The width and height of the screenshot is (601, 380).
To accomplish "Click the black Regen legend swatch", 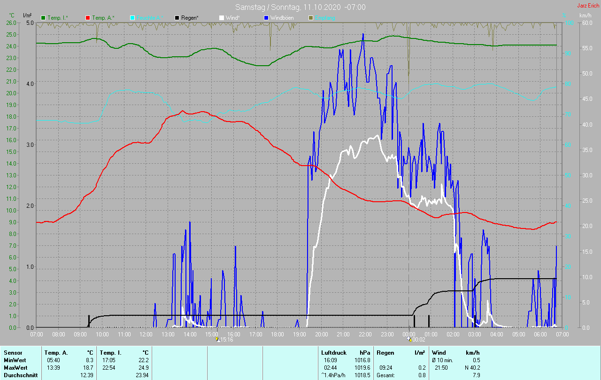I will click(177, 18).
